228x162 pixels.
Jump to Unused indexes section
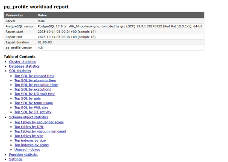coord(27,150)
